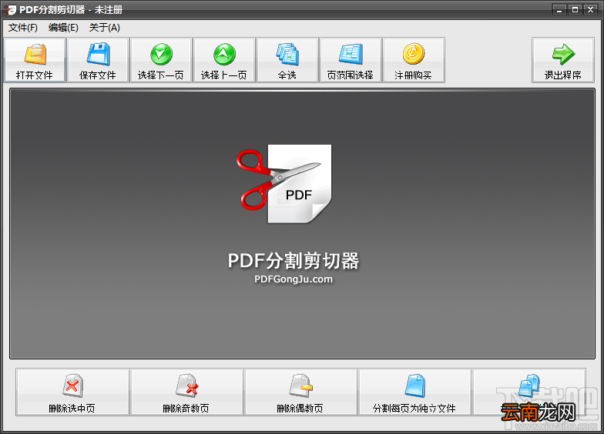The image size is (604, 434).
Task: Delete selected pages with 删除选中页
Action: (72, 392)
